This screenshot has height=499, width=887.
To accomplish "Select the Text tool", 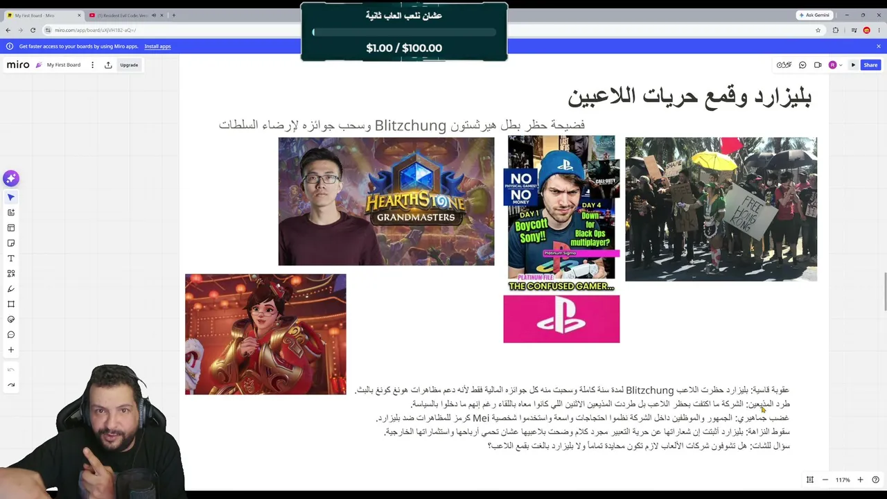I will tap(10, 259).
